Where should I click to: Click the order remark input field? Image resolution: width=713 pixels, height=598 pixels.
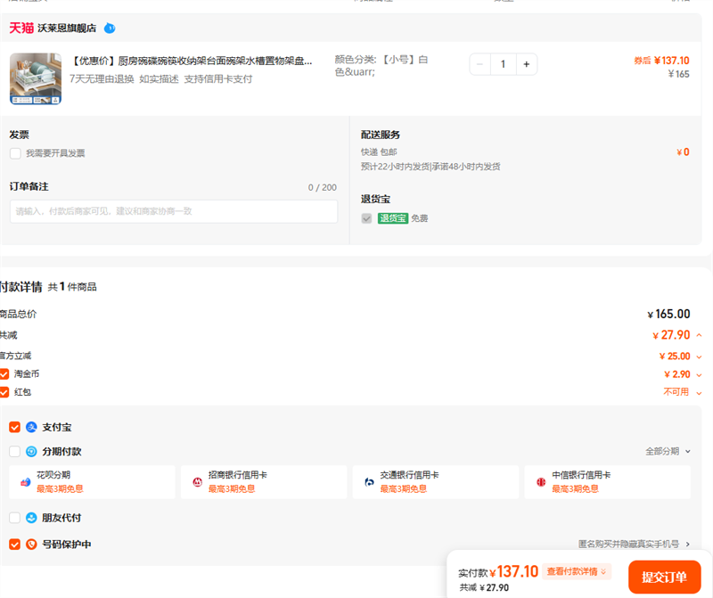(174, 211)
